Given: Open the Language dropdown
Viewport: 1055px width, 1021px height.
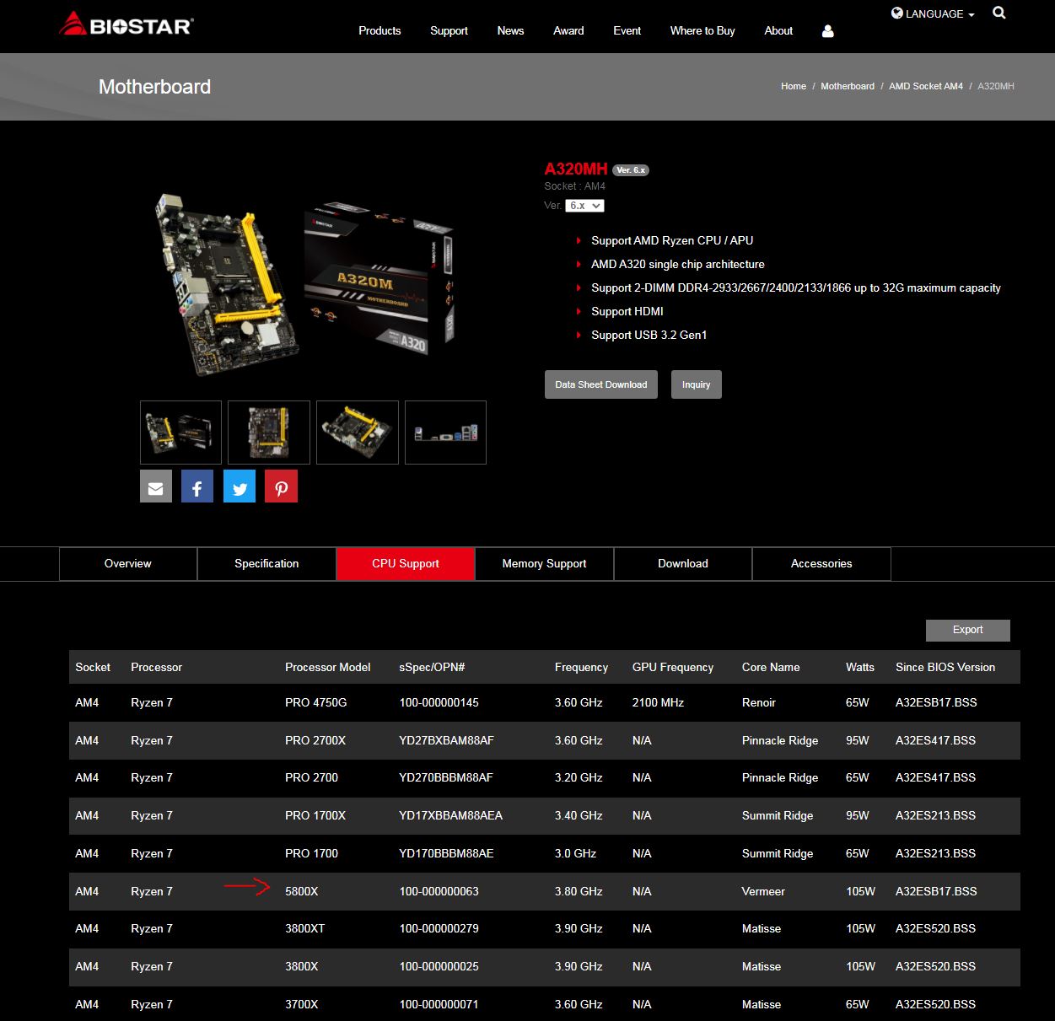Looking at the screenshot, I should [933, 13].
